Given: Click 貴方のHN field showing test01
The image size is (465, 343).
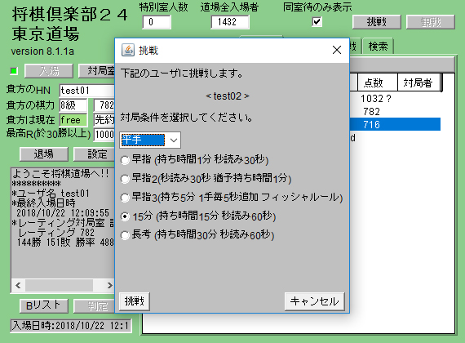Looking at the screenshot, I should coord(87,91).
